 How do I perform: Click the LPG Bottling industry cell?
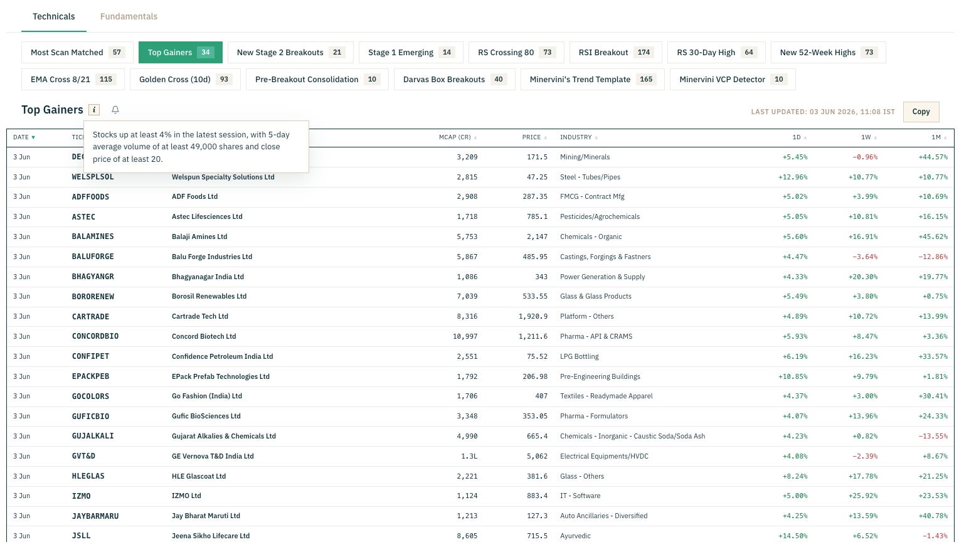click(x=579, y=356)
